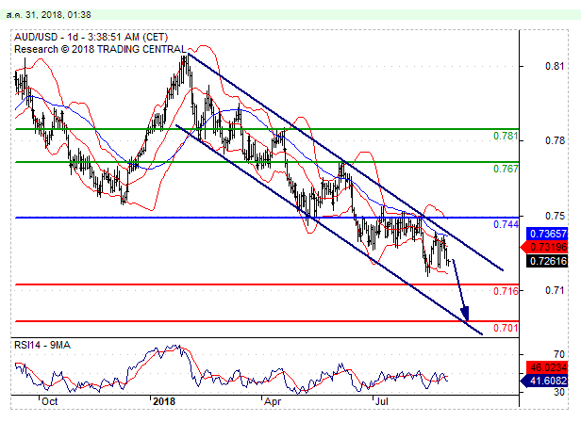Click the 'Jul' date axis label
Screen dimensions: 581x422
pos(381,401)
